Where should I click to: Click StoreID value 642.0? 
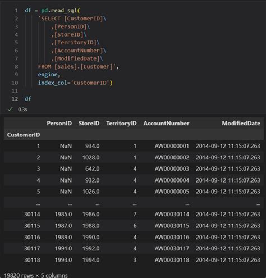pos(93,168)
